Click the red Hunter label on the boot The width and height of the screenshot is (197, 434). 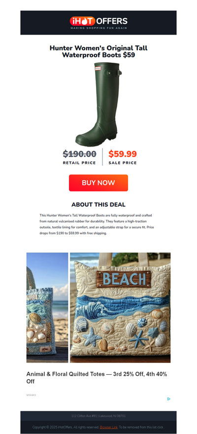pos(98,68)
